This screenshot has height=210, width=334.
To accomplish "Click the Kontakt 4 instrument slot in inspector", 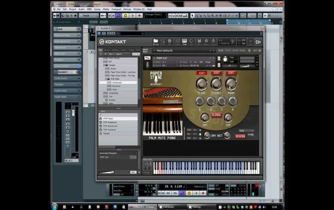I will (67, 72).
